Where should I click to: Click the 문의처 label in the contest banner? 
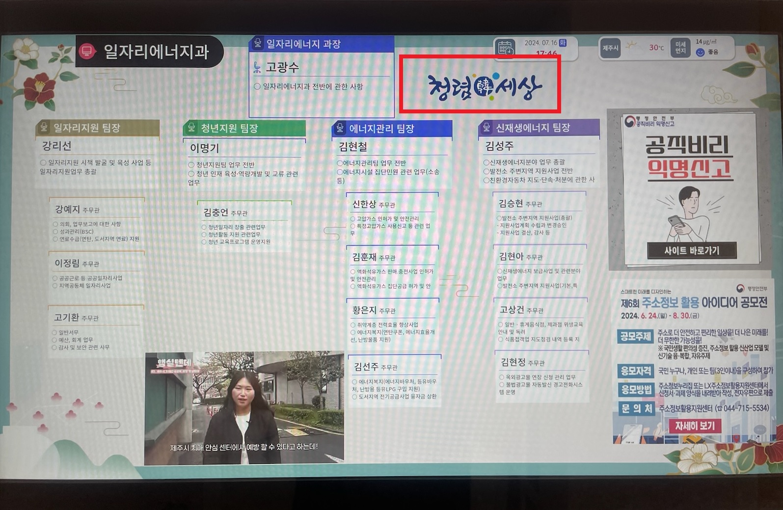[x=637, y=408]
